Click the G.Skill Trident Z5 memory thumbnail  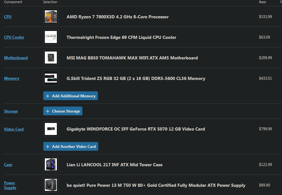(x=51, y=78)
